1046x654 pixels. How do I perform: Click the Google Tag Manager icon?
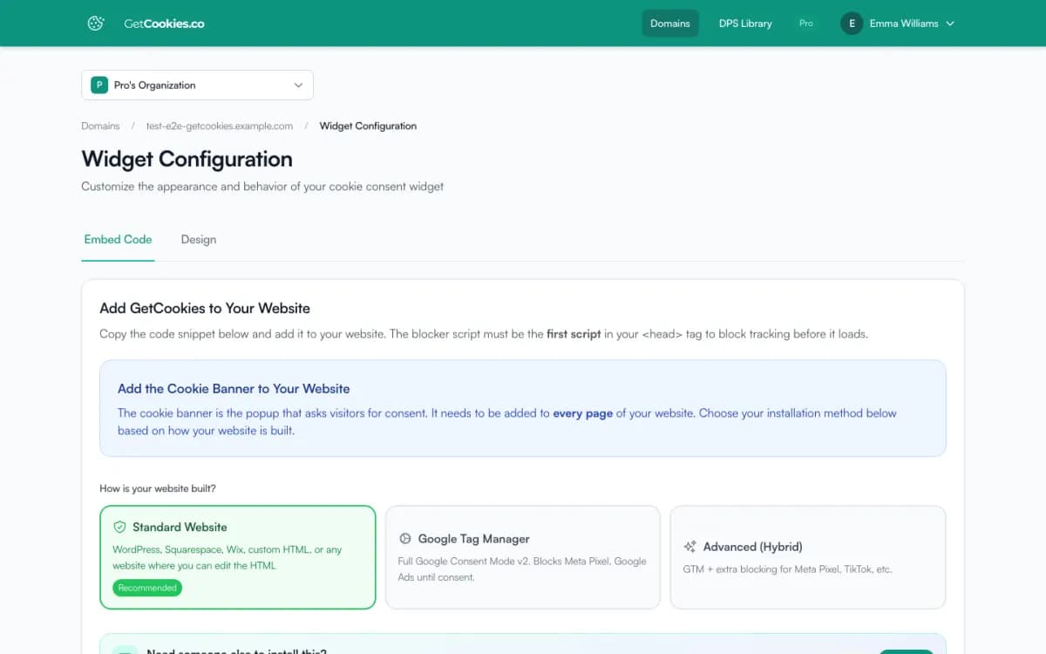point(405,539)
